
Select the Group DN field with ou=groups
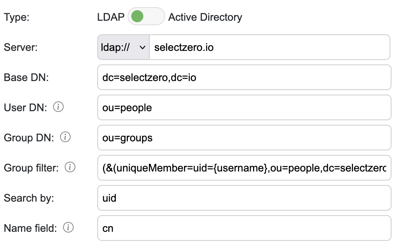click(244, 138)
